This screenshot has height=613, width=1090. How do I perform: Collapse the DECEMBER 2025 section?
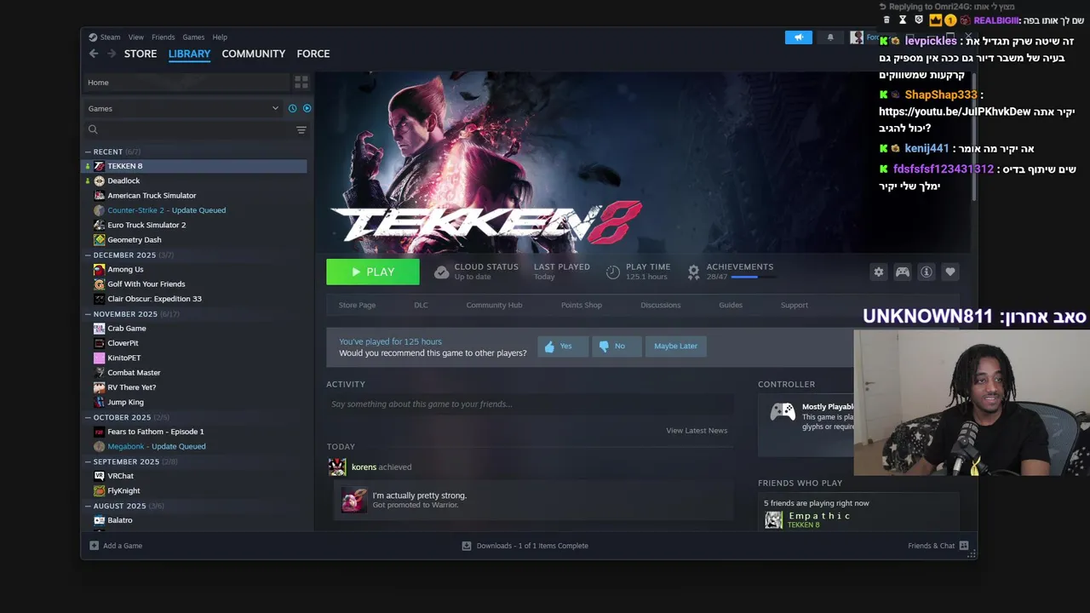pos(88,255)
